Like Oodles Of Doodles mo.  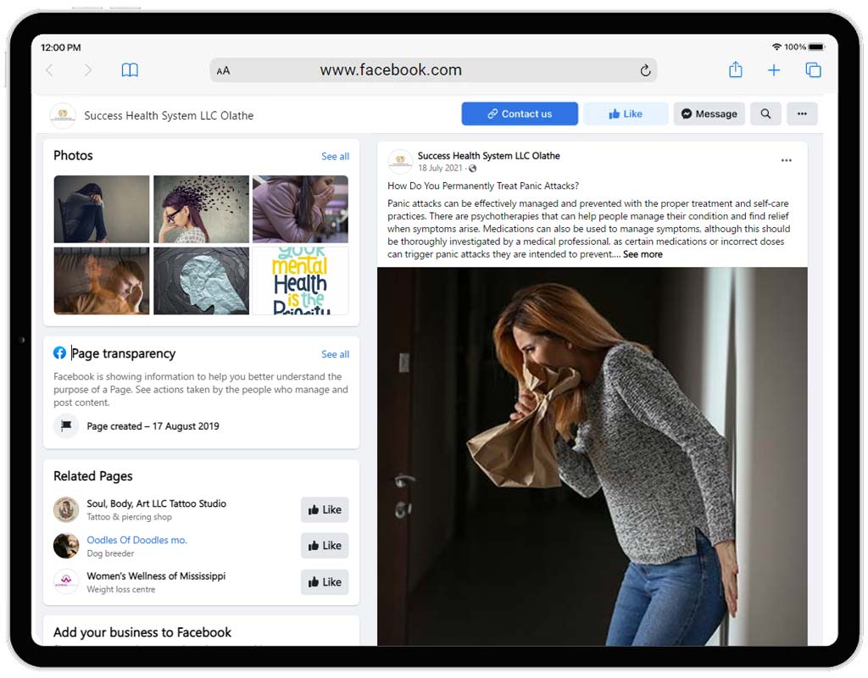(325, 546)
